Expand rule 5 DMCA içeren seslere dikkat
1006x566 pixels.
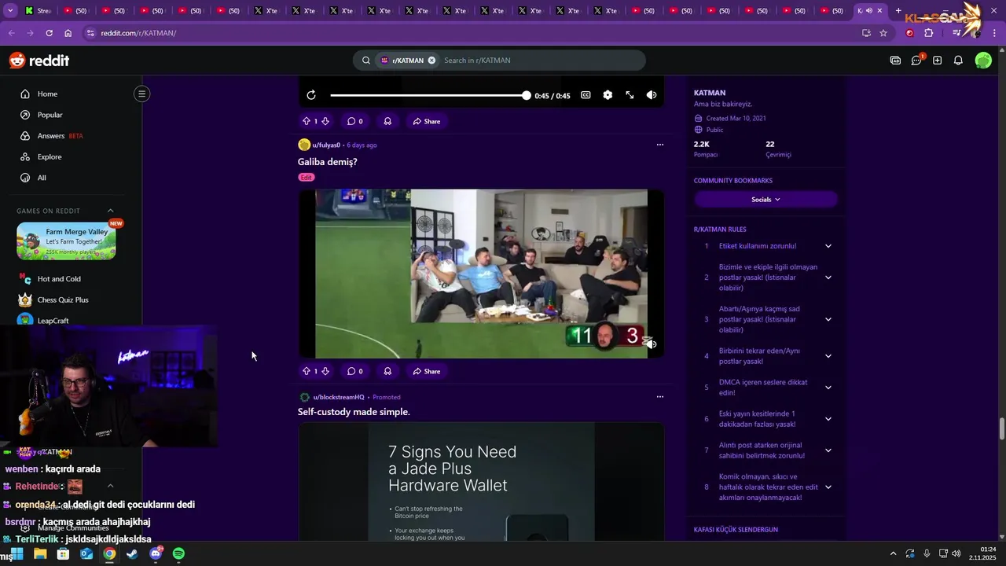(x=828, y=388)
